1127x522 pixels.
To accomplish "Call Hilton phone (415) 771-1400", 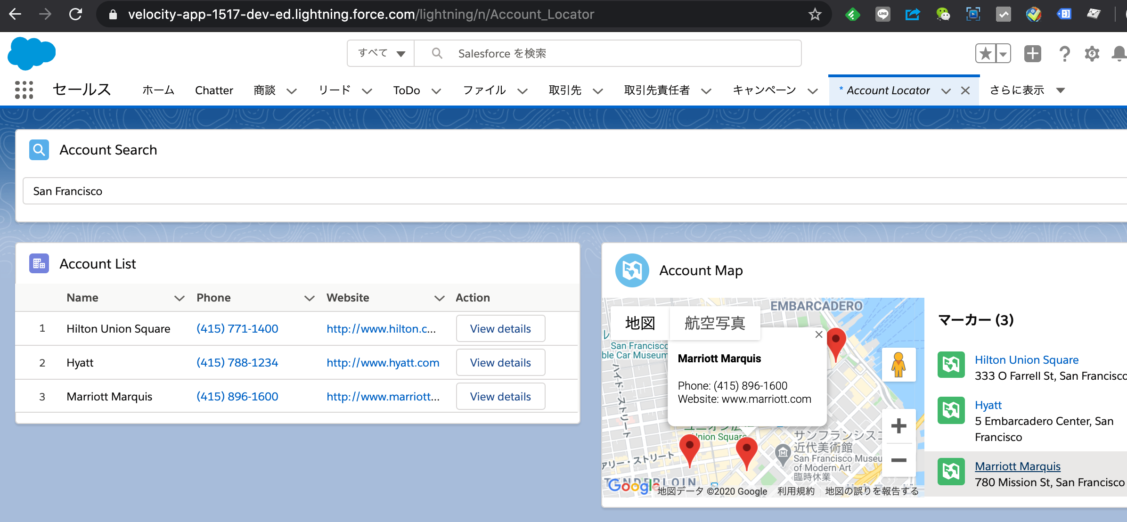I will (237, 328).
